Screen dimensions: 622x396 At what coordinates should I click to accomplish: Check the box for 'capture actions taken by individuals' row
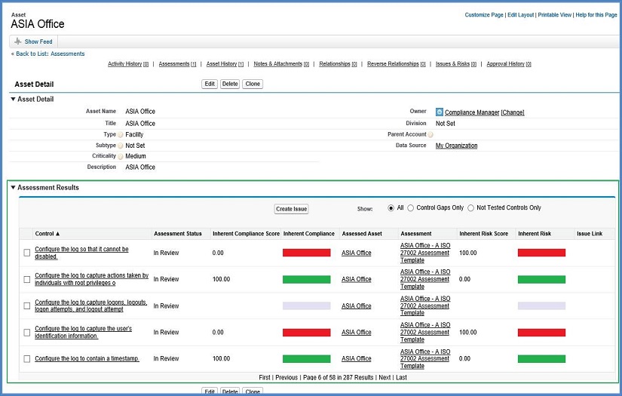[27, 279]
